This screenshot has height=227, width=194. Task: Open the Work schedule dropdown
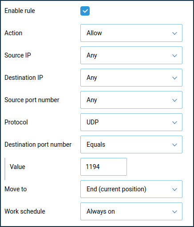point(131,211)
